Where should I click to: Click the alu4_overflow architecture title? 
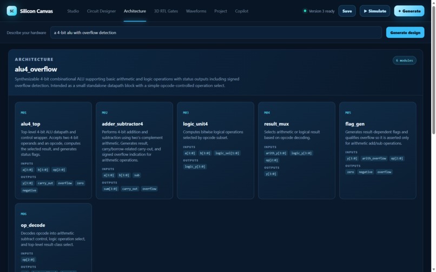pyautogui.click(x=36, y=69)
